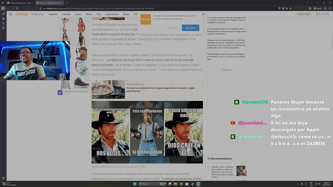Viewport: 333px width, 187px height.
Task: Open Thiago Tirante Masters de Miami headline
Action: (227, 20)
